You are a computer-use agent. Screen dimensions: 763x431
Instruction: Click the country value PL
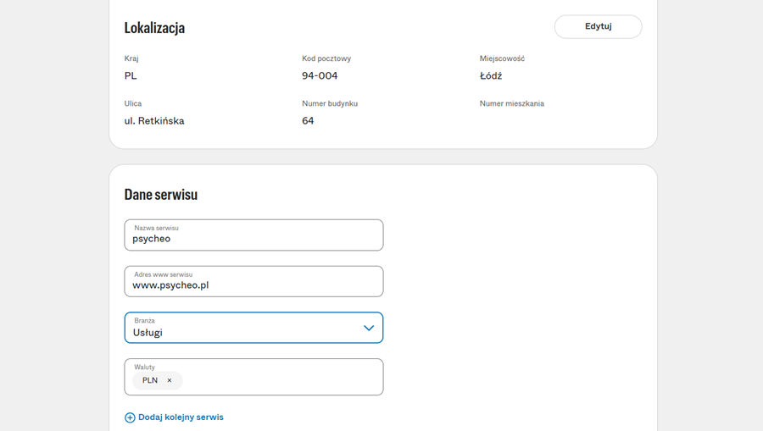131,76
